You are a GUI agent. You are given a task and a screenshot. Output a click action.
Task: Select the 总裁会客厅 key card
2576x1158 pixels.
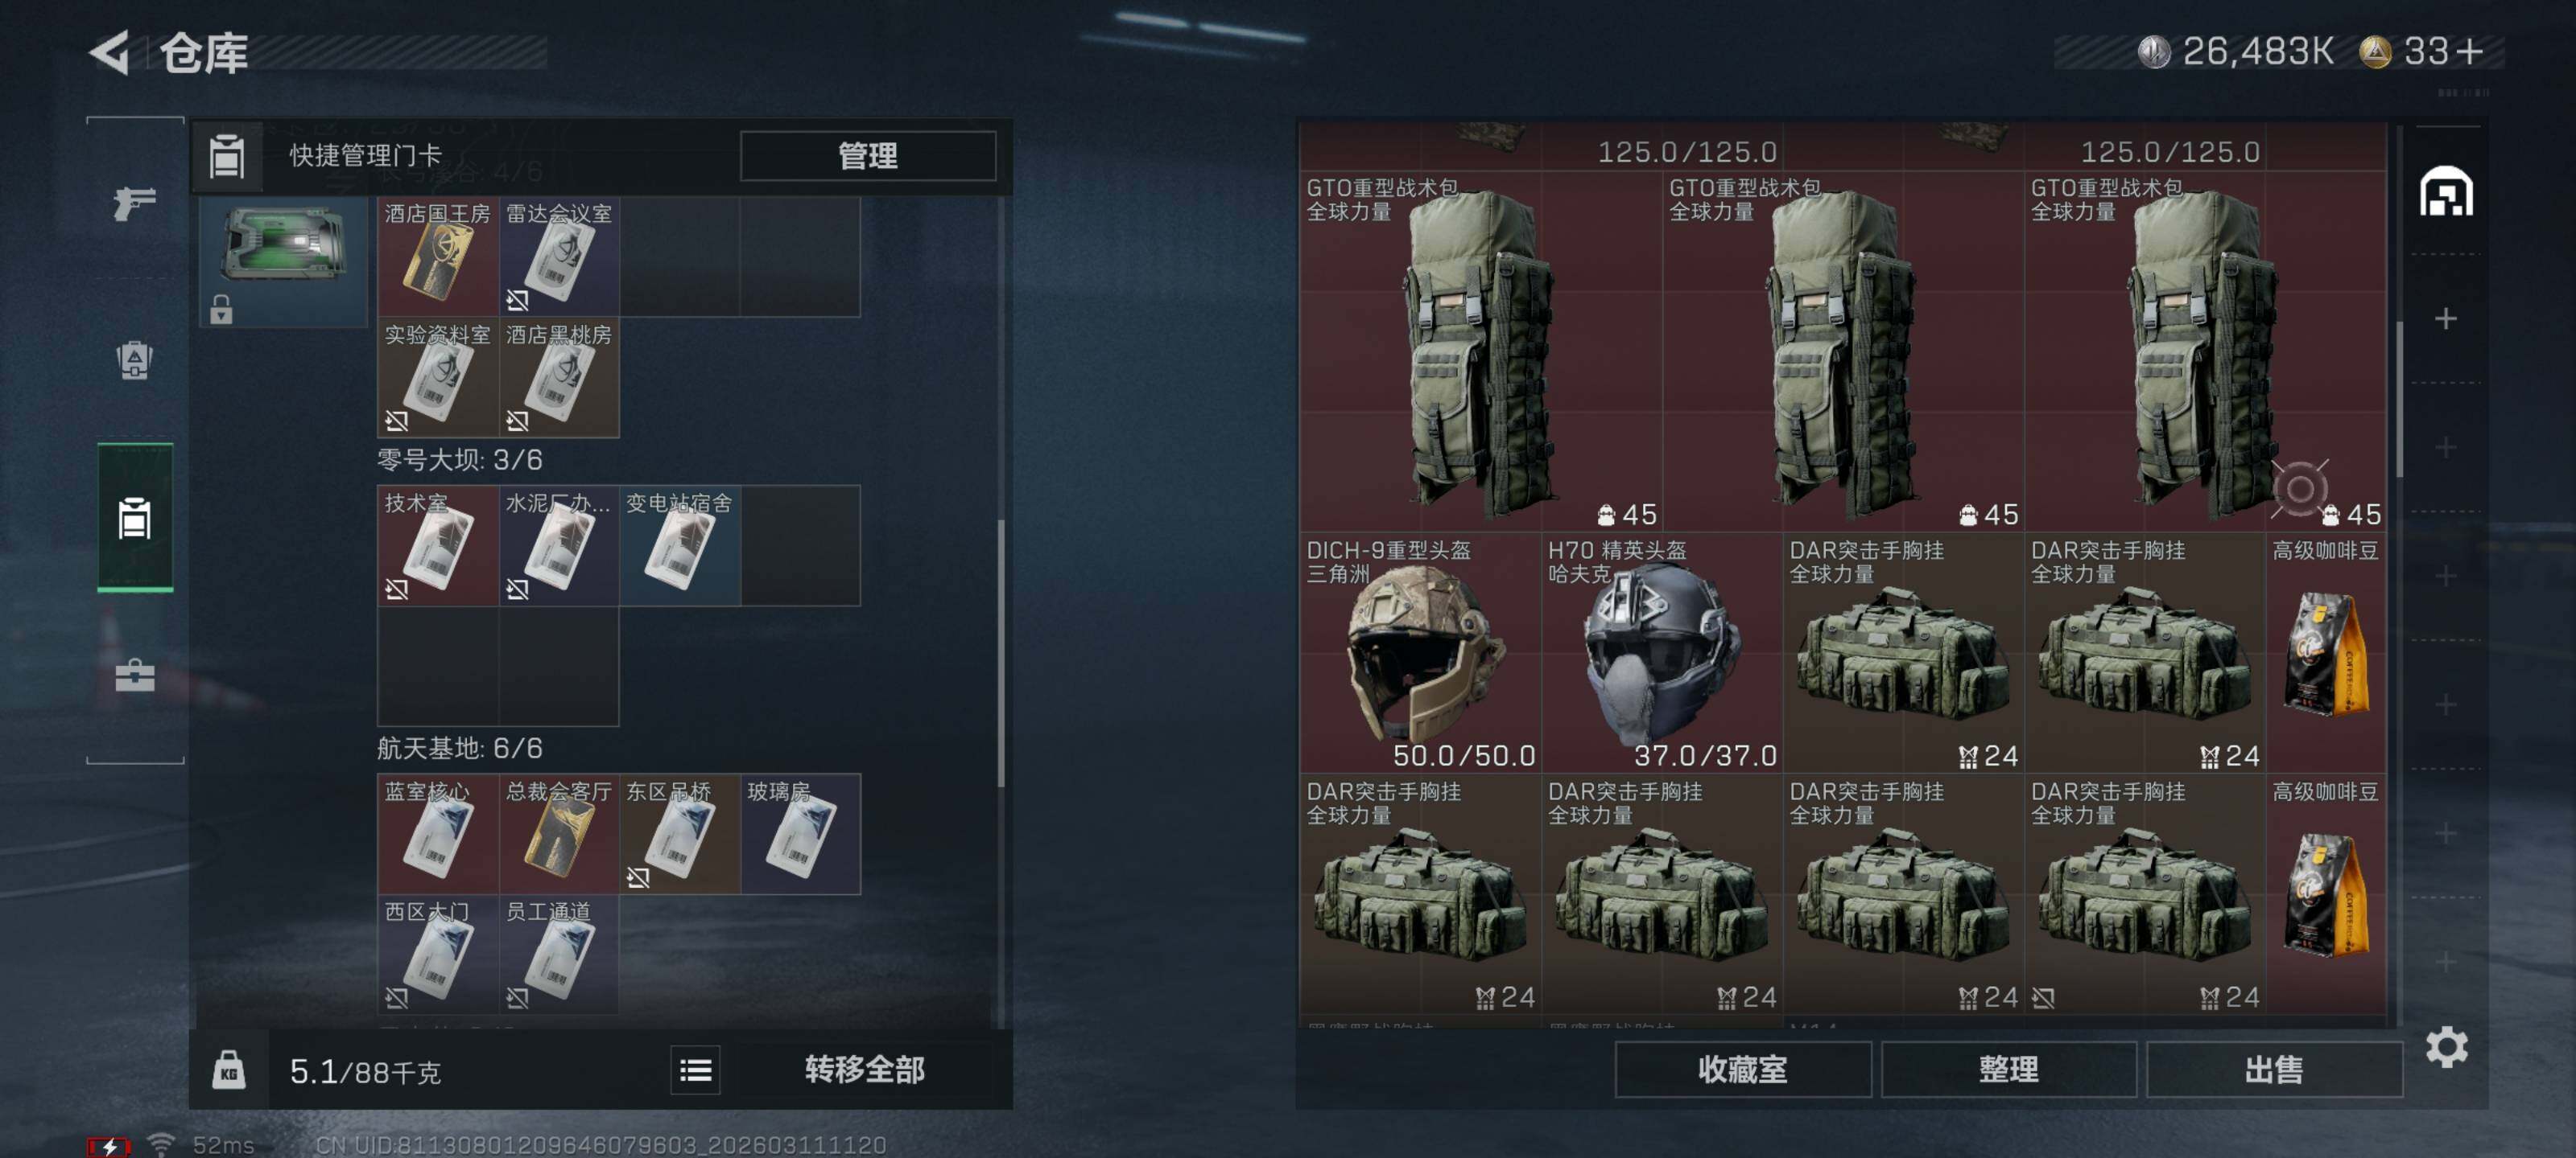tap(559, 833)
